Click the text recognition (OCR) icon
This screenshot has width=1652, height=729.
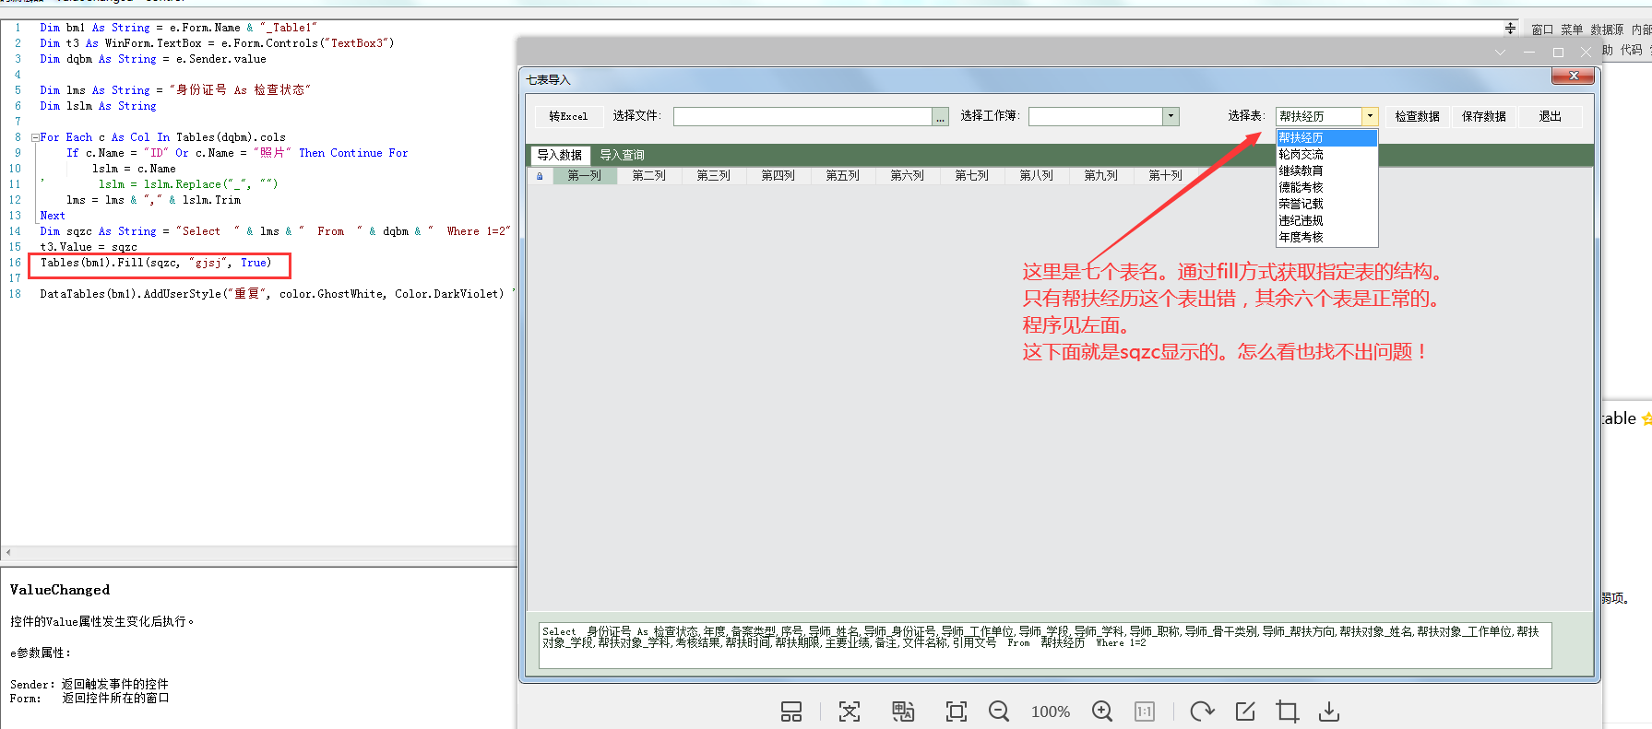(849, 711)
